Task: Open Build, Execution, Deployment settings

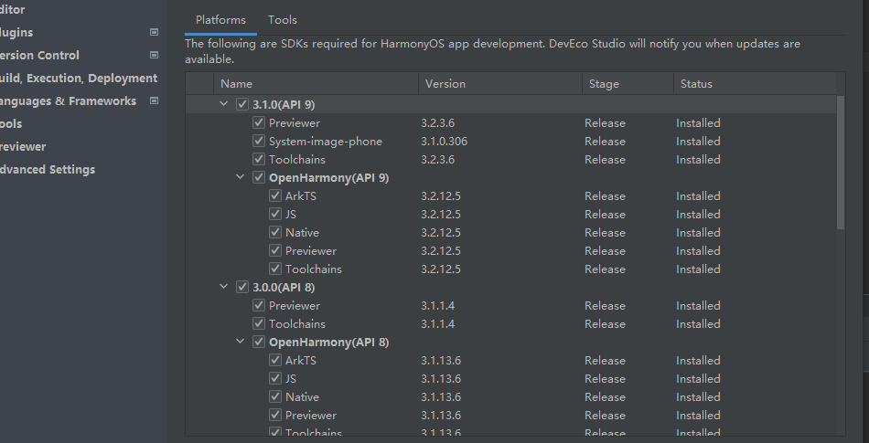Action: (x=78, y=78)
